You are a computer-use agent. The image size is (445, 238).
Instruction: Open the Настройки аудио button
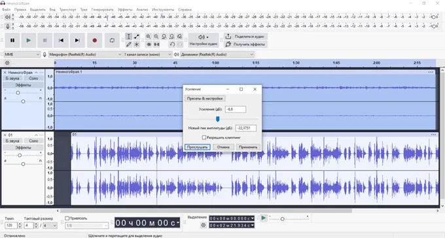[x=204, y=41]
